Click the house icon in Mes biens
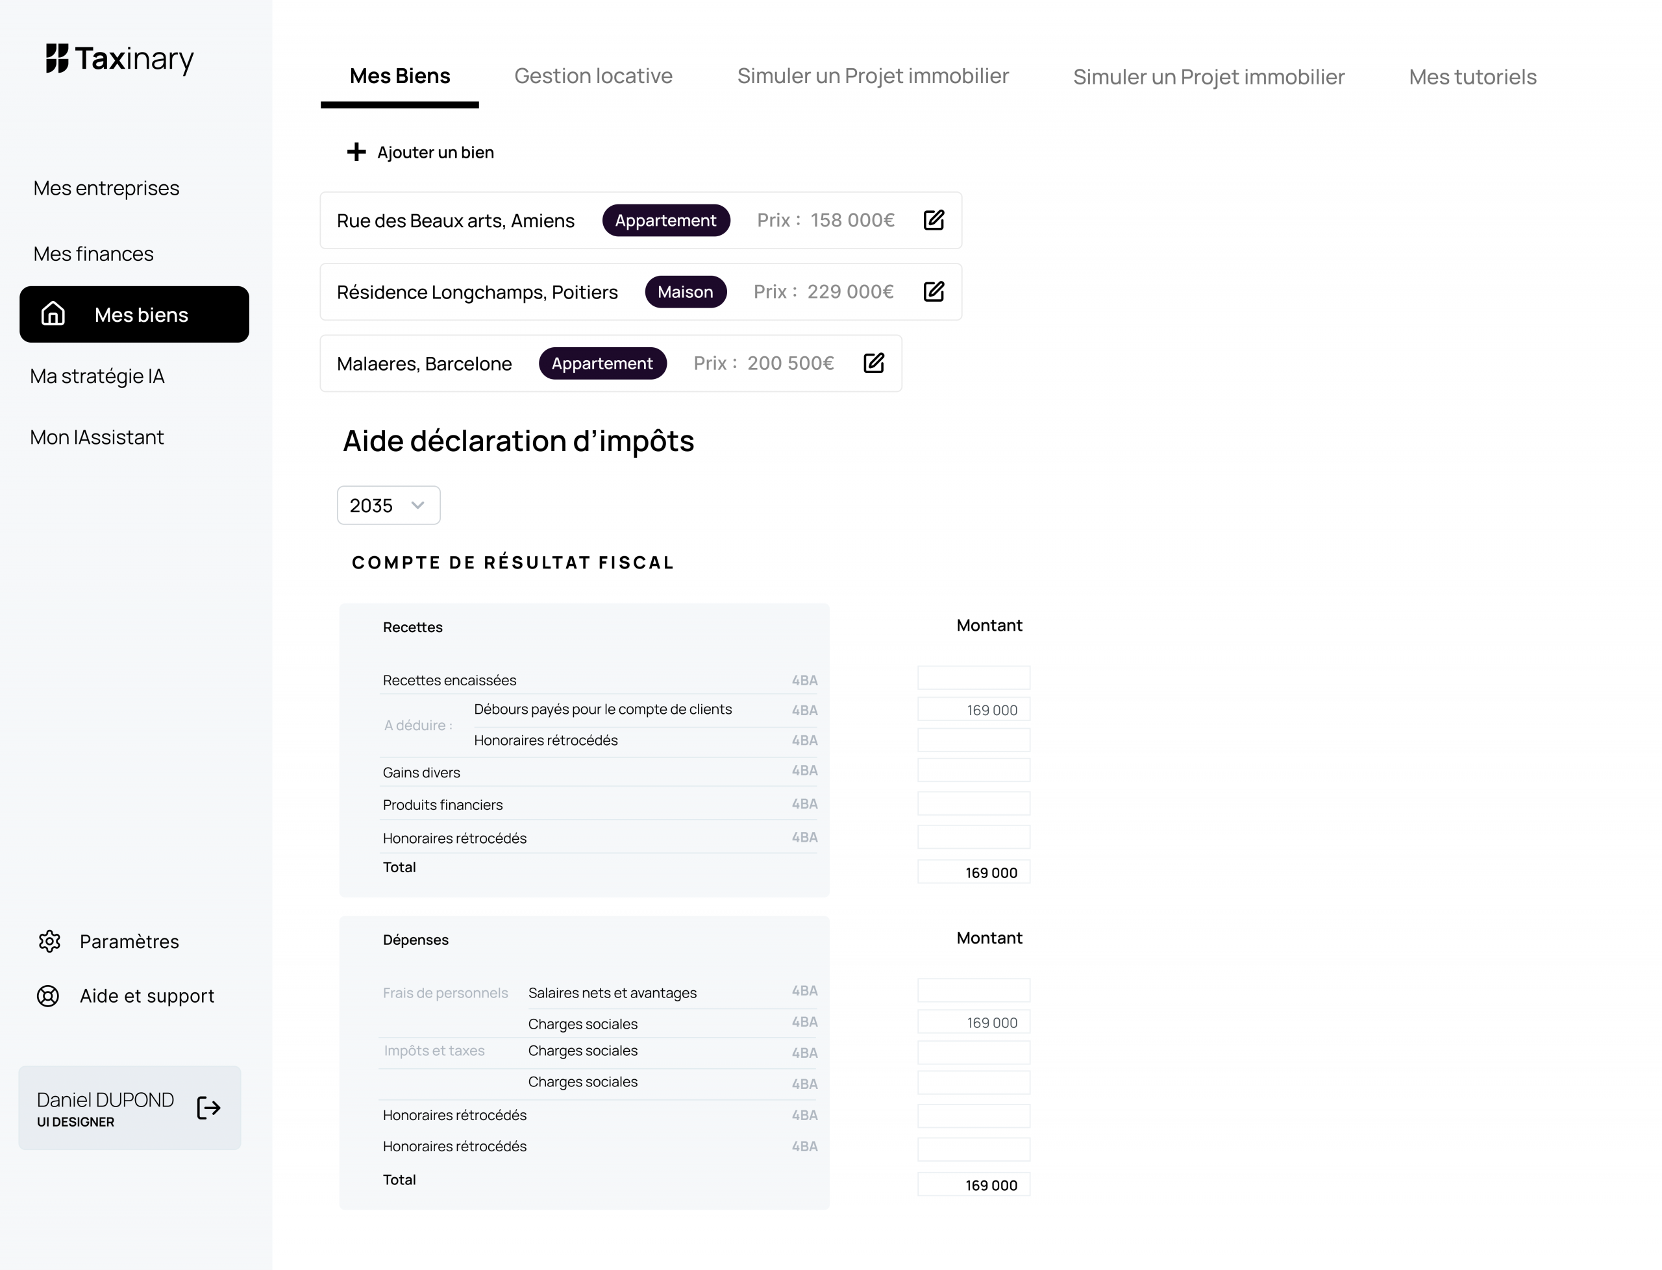The width and height of the screenshot is (1662, 1270). pyautogui.click(x=53, y=313)
